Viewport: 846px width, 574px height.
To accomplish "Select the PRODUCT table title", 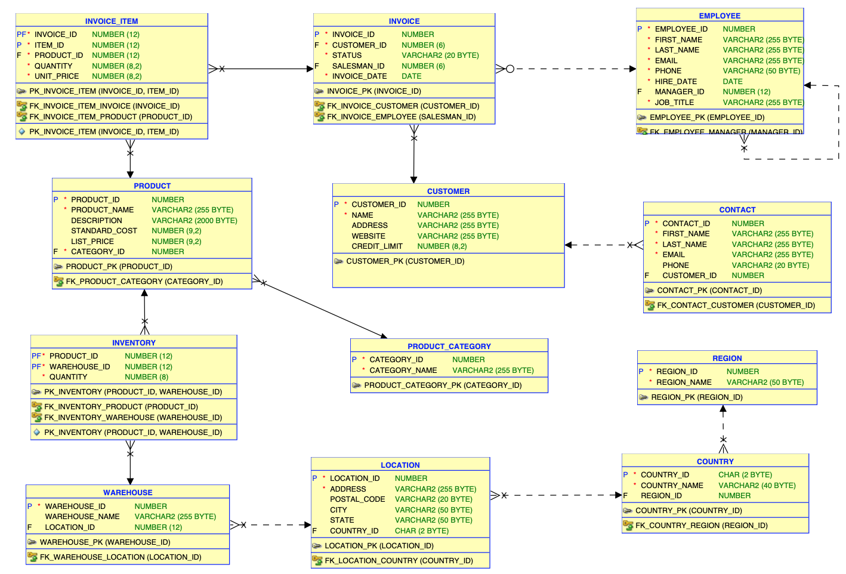I will (152, 186).
